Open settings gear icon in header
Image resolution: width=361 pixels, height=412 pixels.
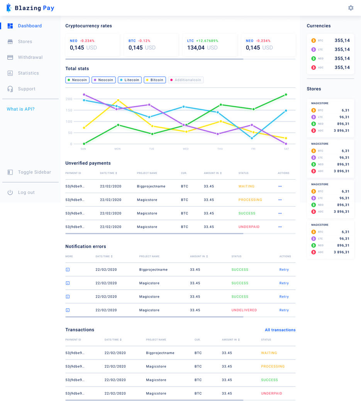click(x=351, y=8)
